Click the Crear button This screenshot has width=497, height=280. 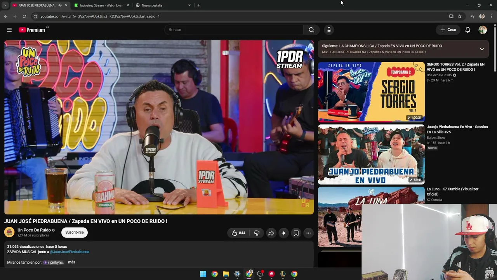click(x=448, y=30)
